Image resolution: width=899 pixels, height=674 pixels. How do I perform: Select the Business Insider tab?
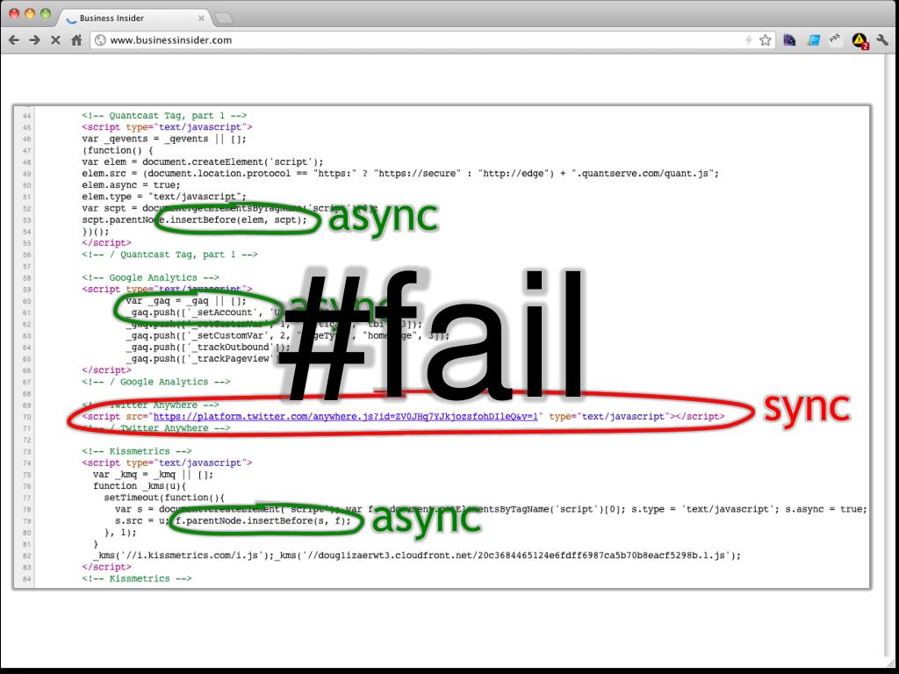(134, 18)
